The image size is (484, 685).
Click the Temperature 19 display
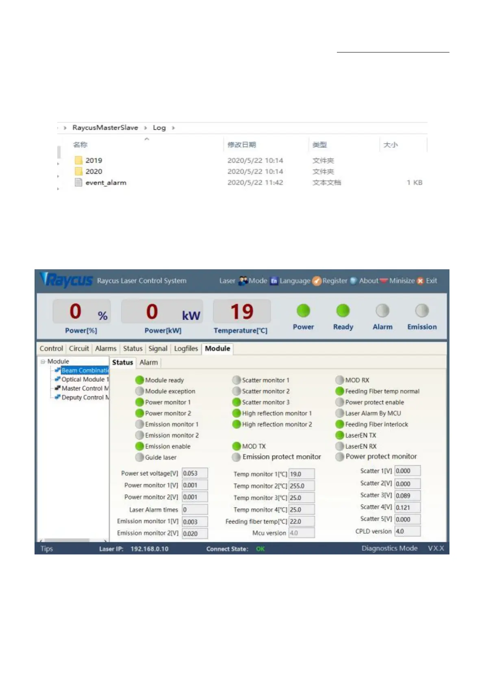point(242,312)
